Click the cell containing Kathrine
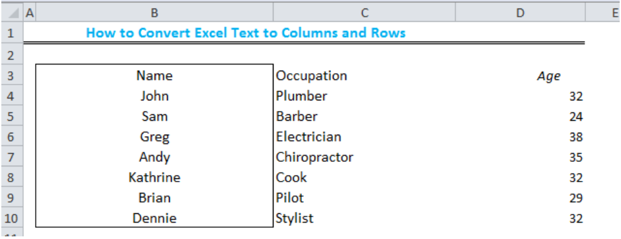The height and width of the screenshot is (239, 621). point(155,178)
